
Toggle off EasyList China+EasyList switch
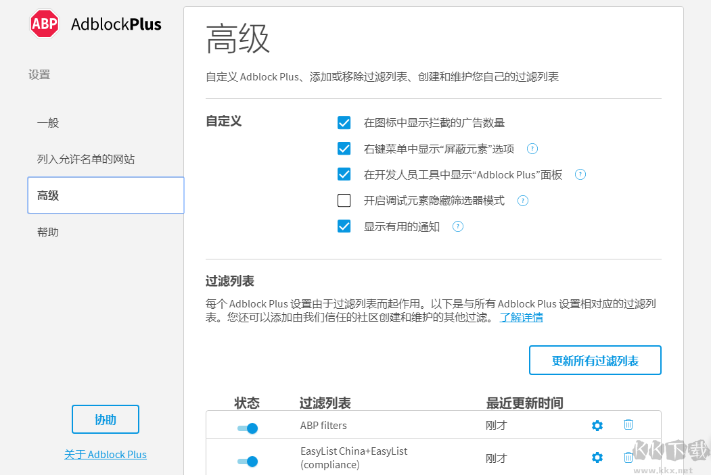point(248,461)
